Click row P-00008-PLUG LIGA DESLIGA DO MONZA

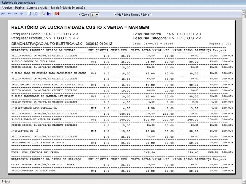coord(122,143)
